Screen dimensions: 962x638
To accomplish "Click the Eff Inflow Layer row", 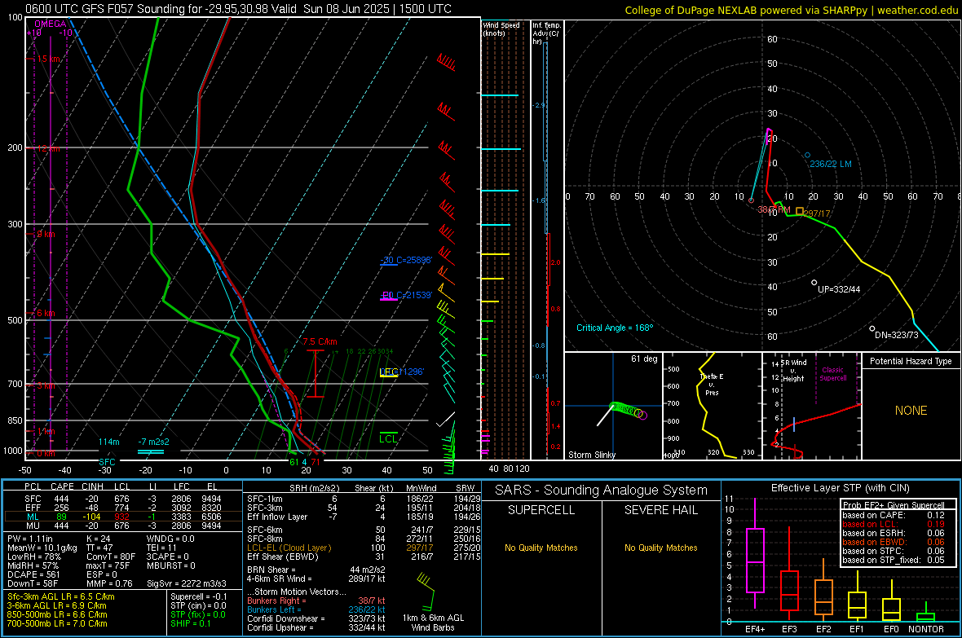I will coord(364,517).
